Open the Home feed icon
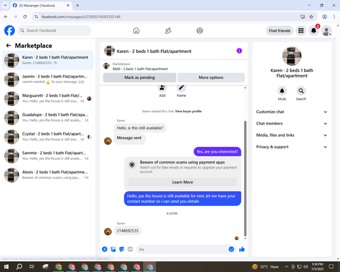The image size is (340, 272). coord(136,31)
